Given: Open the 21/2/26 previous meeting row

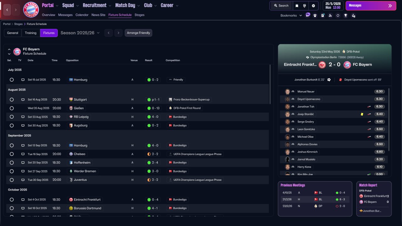Looking at the screenshot, I should click(x=315, y=199).
